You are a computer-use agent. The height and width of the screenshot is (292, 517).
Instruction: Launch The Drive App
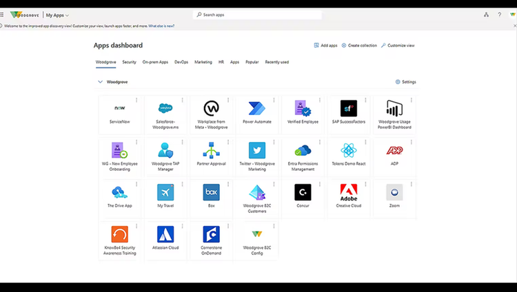120,199
